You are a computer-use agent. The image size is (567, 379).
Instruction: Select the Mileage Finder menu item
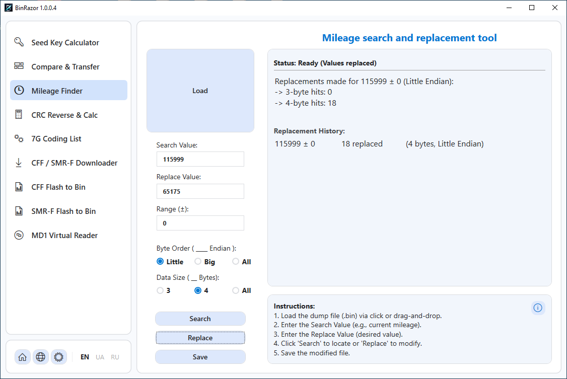[68, 90]
